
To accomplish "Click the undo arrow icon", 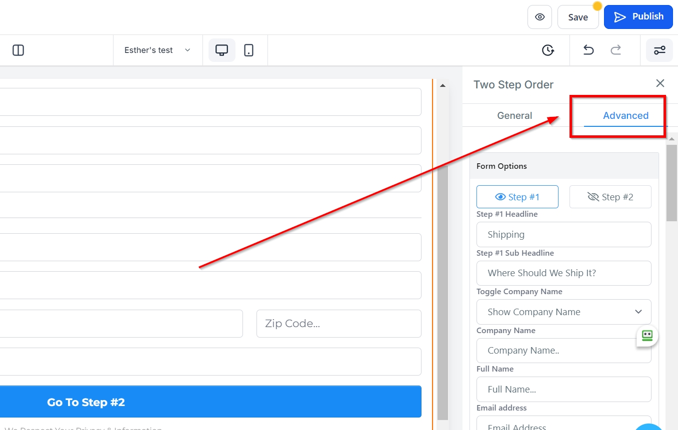I will (x=588, y=50).
